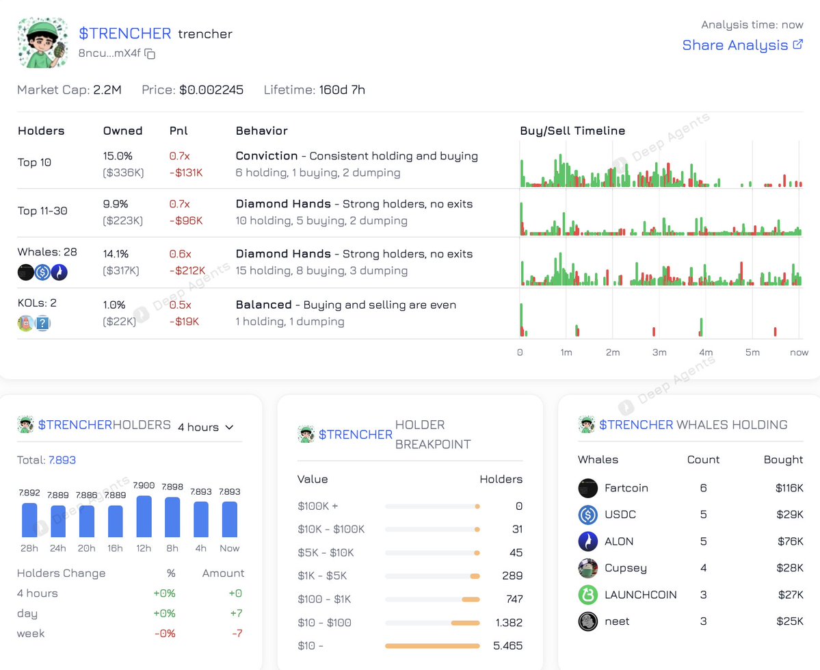Click the LAUNCHCOIN green icon
This screenshot has height=670, width=820.
(587, 595)
